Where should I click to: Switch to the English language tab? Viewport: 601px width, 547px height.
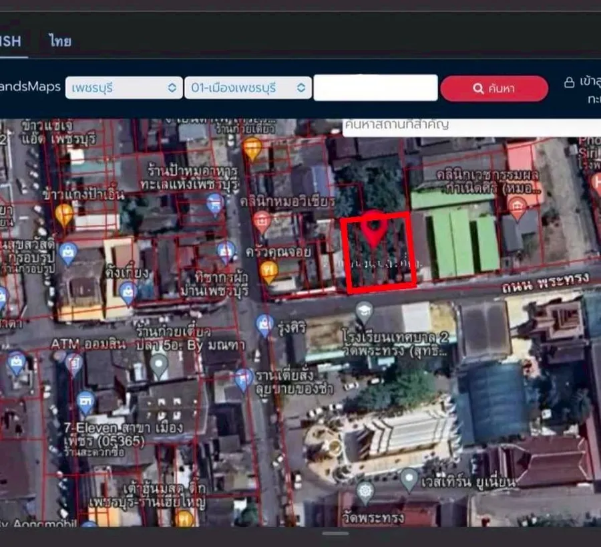click(11, 41)
